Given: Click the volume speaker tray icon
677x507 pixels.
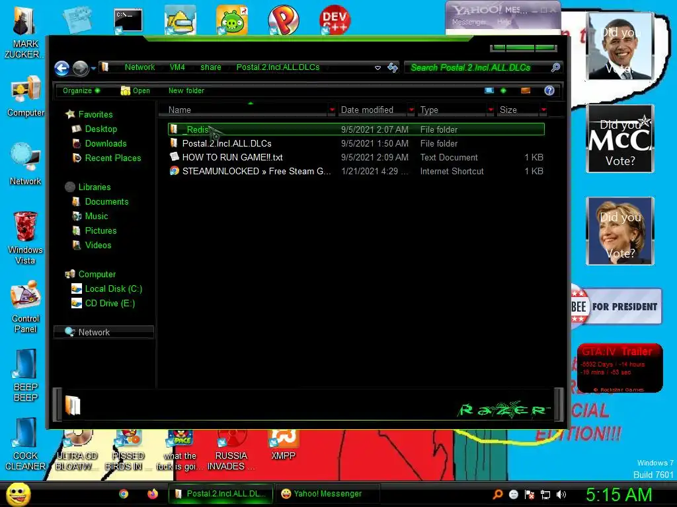Looking at the screenshot, I should coord(561,494).
